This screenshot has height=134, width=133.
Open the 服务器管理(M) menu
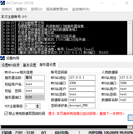(57, 9)
